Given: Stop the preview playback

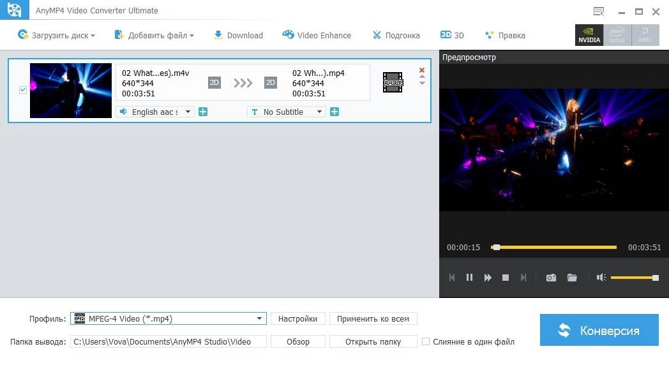Looking at the screenshot, I should coord(506,278).
